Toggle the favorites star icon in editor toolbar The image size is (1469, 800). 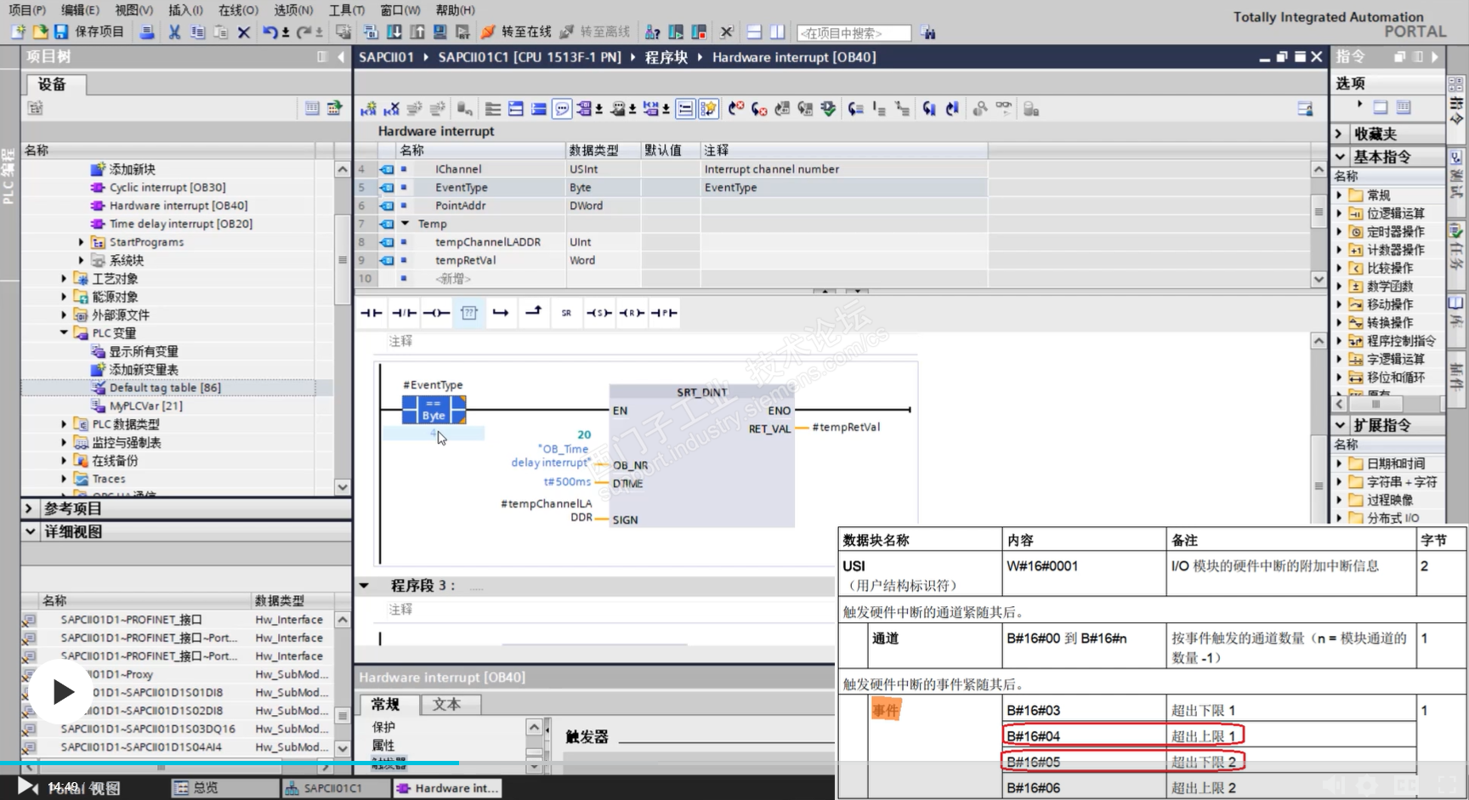(709, 109)
